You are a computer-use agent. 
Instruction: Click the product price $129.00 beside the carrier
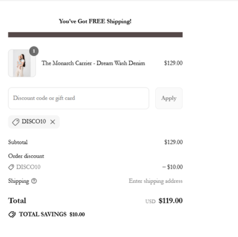pos(173,63)
